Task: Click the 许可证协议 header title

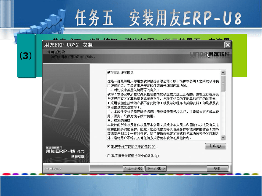Action: coord(56,52)
